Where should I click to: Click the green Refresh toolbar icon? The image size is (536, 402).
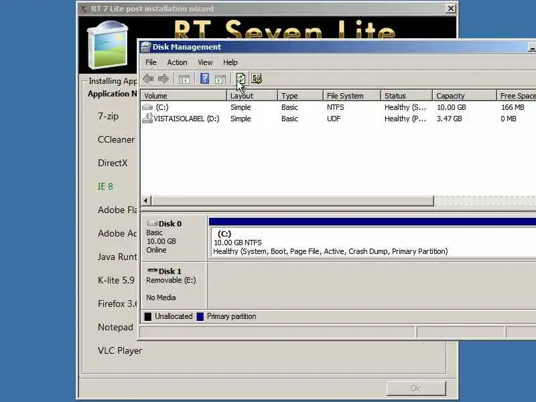[241, 78]
